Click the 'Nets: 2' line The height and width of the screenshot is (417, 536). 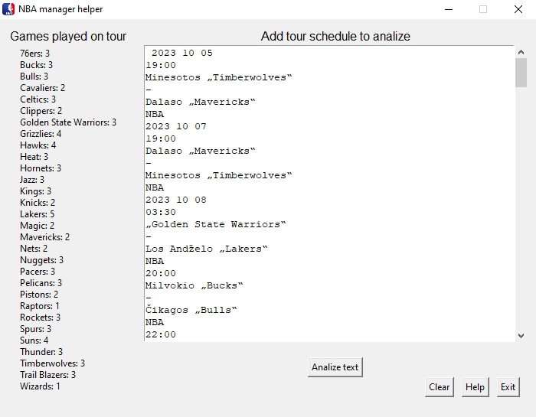[34, 249]
